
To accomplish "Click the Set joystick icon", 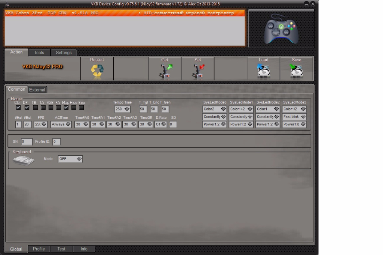I will (x=198, y=71).
